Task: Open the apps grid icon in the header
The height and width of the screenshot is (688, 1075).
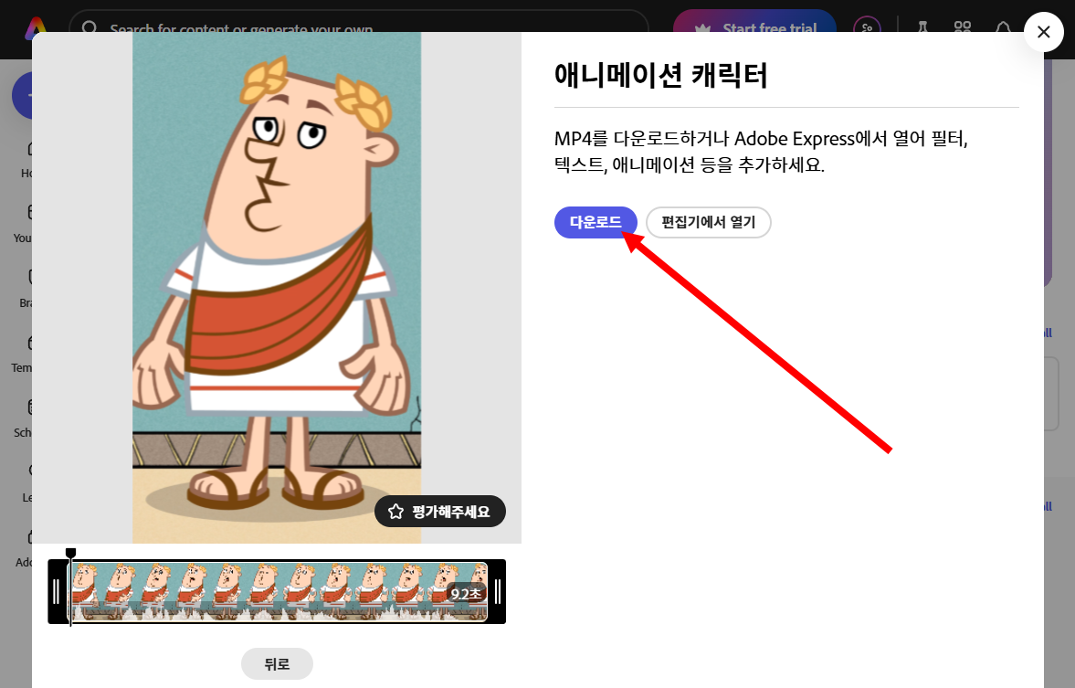Action: 963,26
